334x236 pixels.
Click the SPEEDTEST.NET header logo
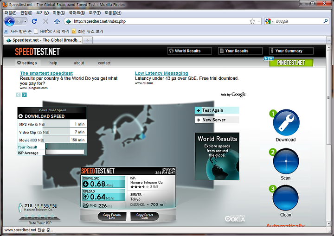37,51
